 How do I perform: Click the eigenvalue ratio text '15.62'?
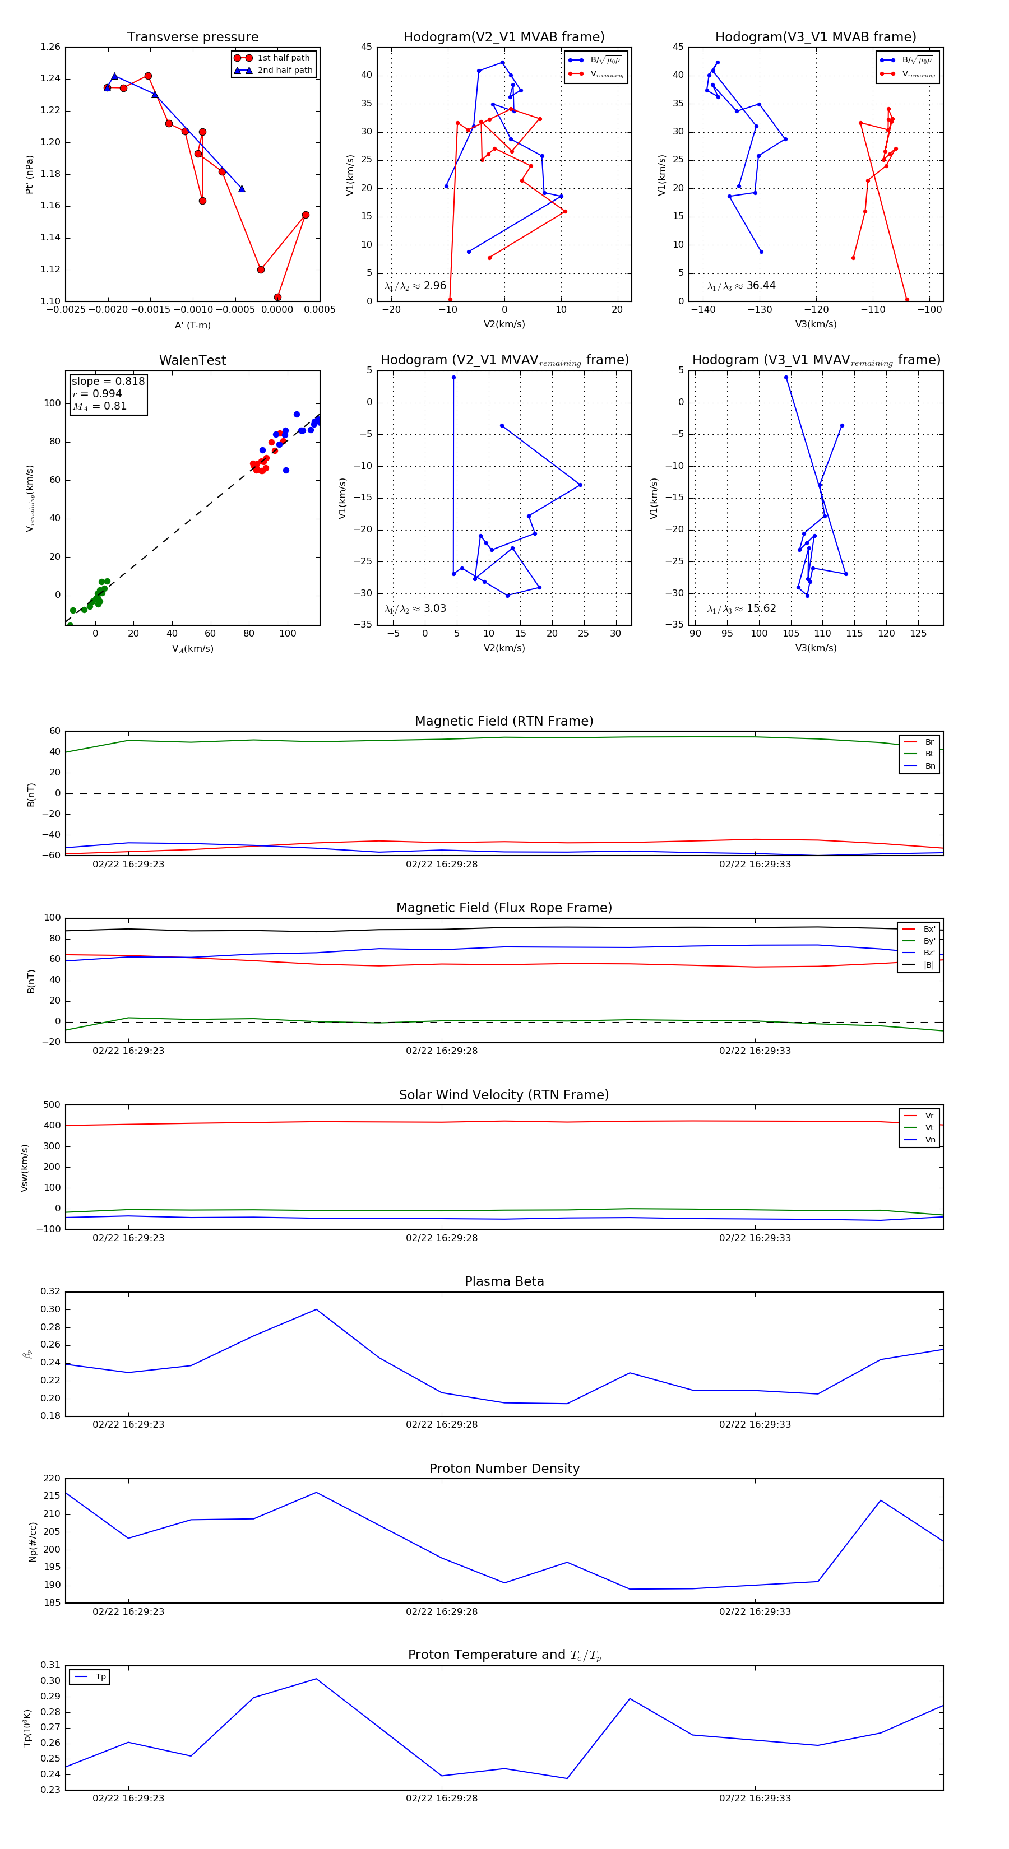pos(761,608)
